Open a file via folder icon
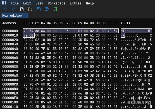155x109 pixels. (x=30, y=9)
